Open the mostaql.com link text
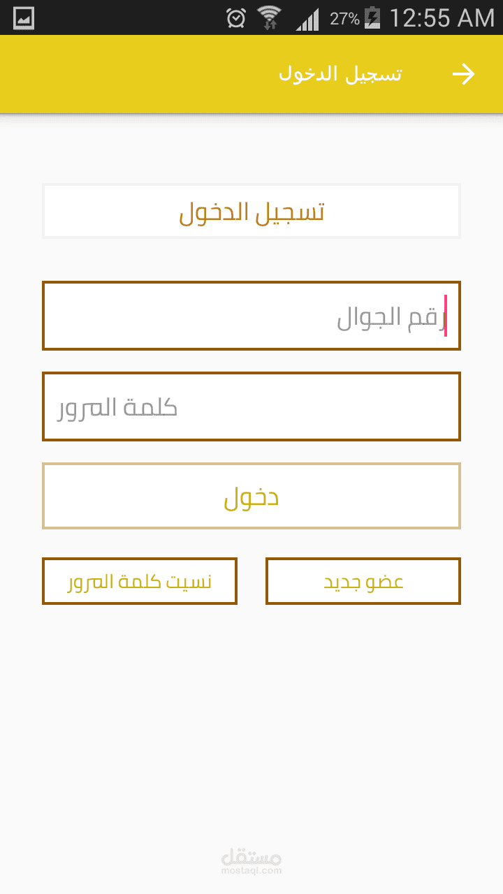Viewport: 503px width, 894px height. [251, 871]
